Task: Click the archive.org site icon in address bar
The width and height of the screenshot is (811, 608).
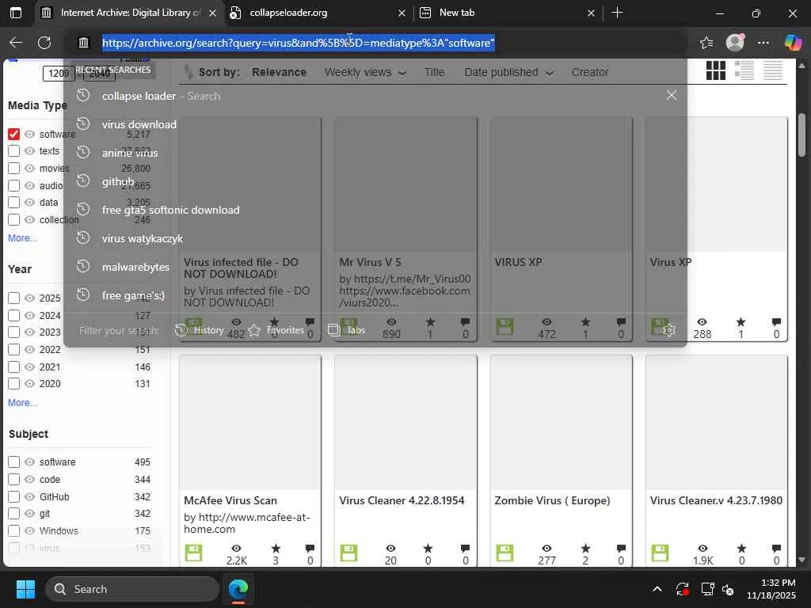Action: click(x=83, y=43)
